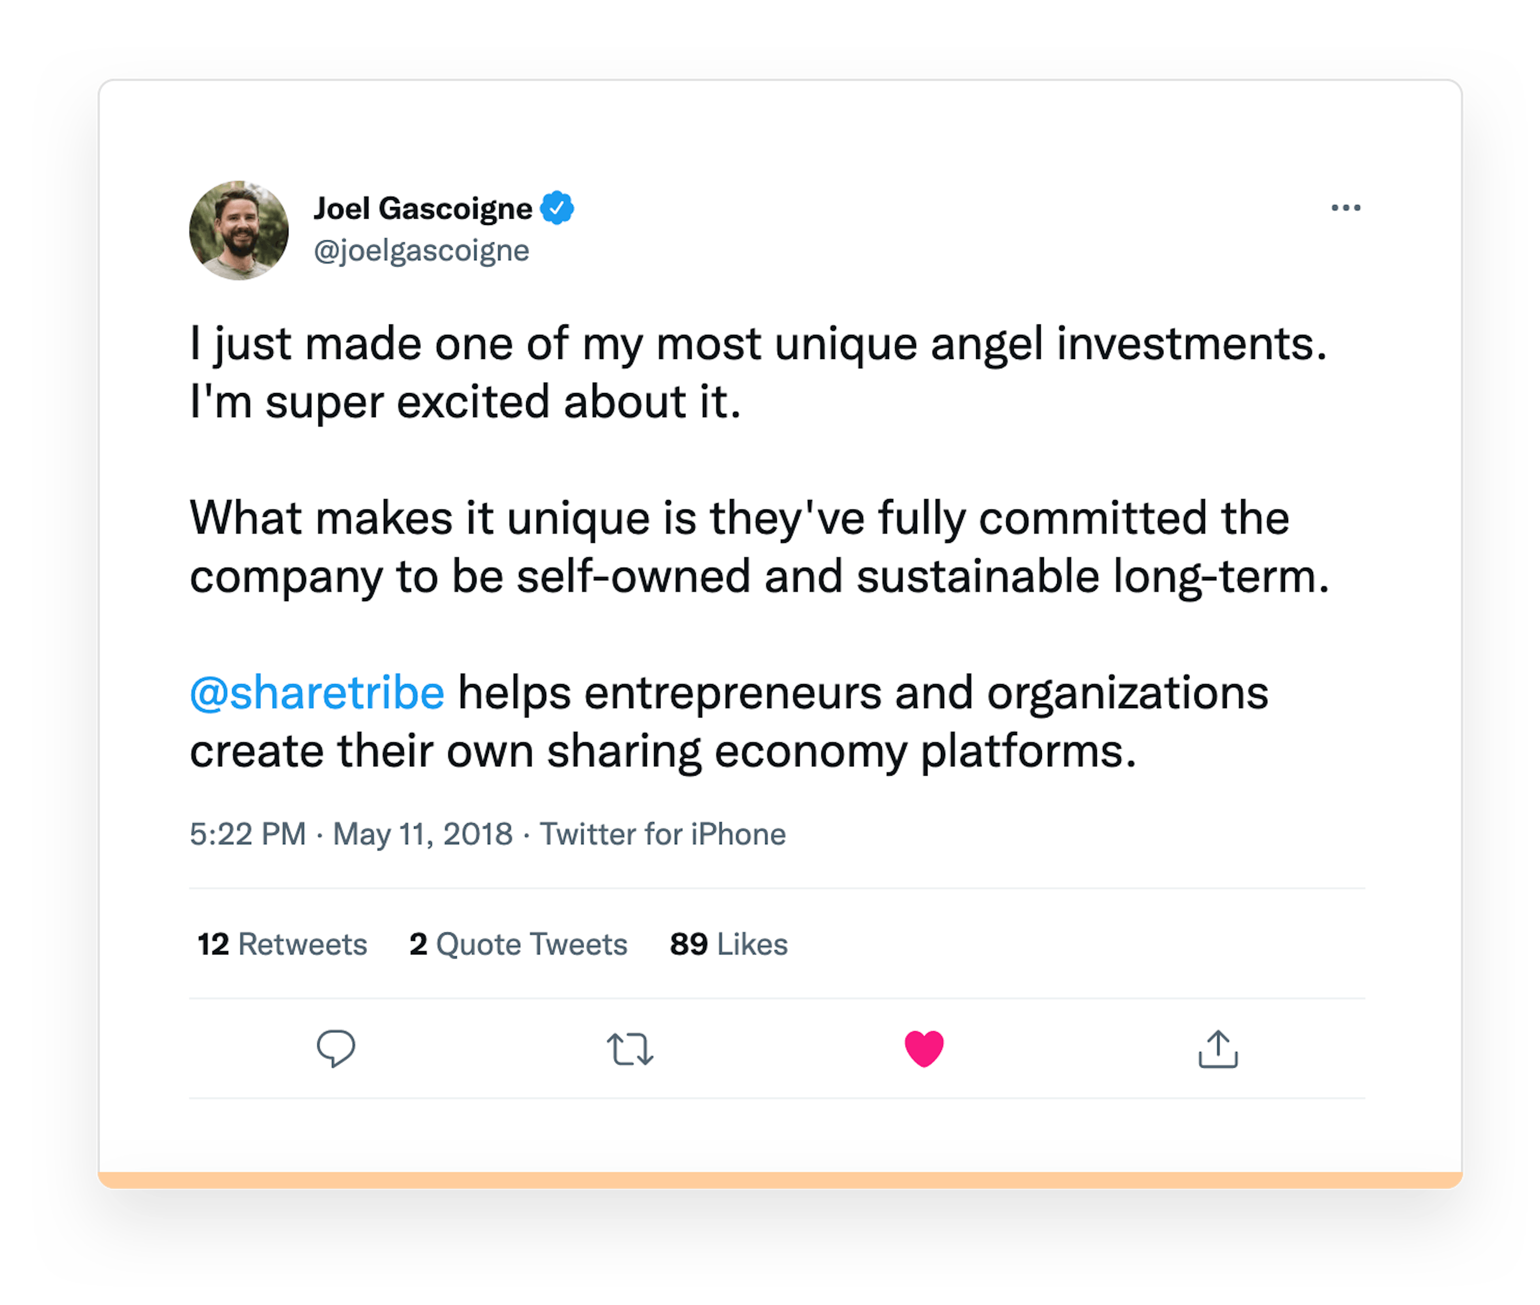
Task: Follow the @sharetribe mention link
Action: (x=317, y=693)
